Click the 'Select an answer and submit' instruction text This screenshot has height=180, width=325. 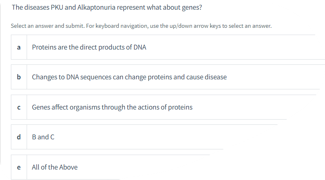pyautogui.click(x=141, y=26)
